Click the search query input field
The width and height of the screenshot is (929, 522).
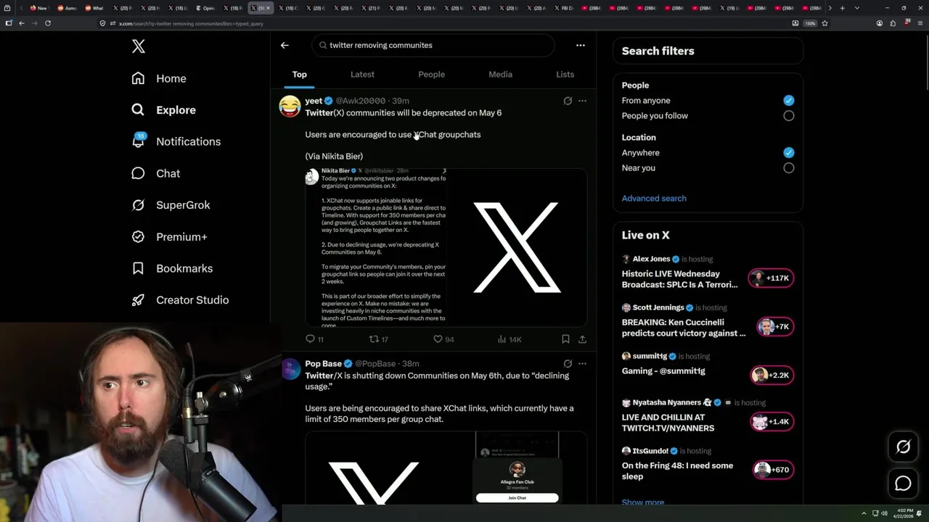coord(434,45)
